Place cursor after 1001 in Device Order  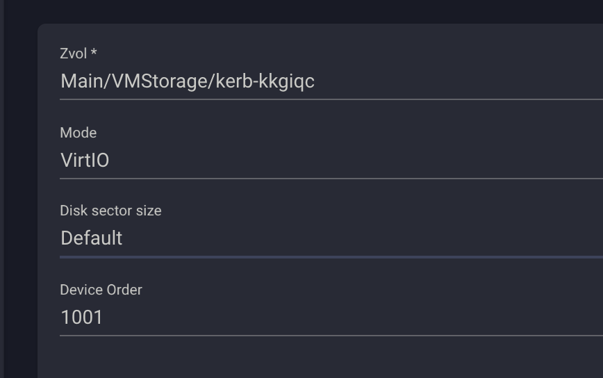(104, 318)
